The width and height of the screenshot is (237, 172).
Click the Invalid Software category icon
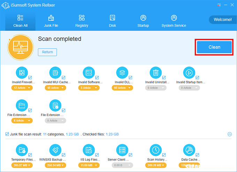(x=89, y=73)
